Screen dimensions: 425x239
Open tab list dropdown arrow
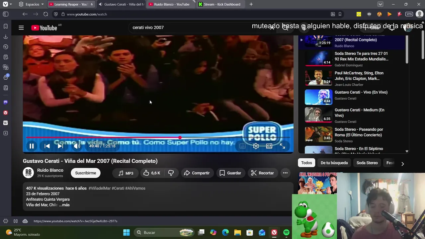pos(381,4)
